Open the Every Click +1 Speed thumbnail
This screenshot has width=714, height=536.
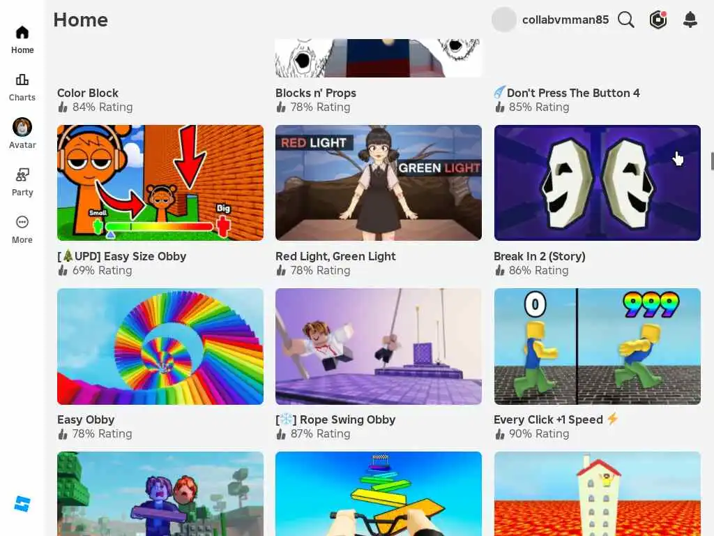[597, 346]
